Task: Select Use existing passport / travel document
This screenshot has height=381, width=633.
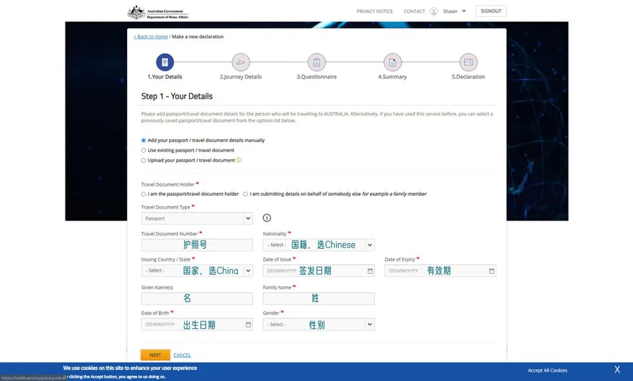Action: (144, 150)
